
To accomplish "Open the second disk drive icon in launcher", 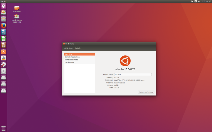I will 3,84.
